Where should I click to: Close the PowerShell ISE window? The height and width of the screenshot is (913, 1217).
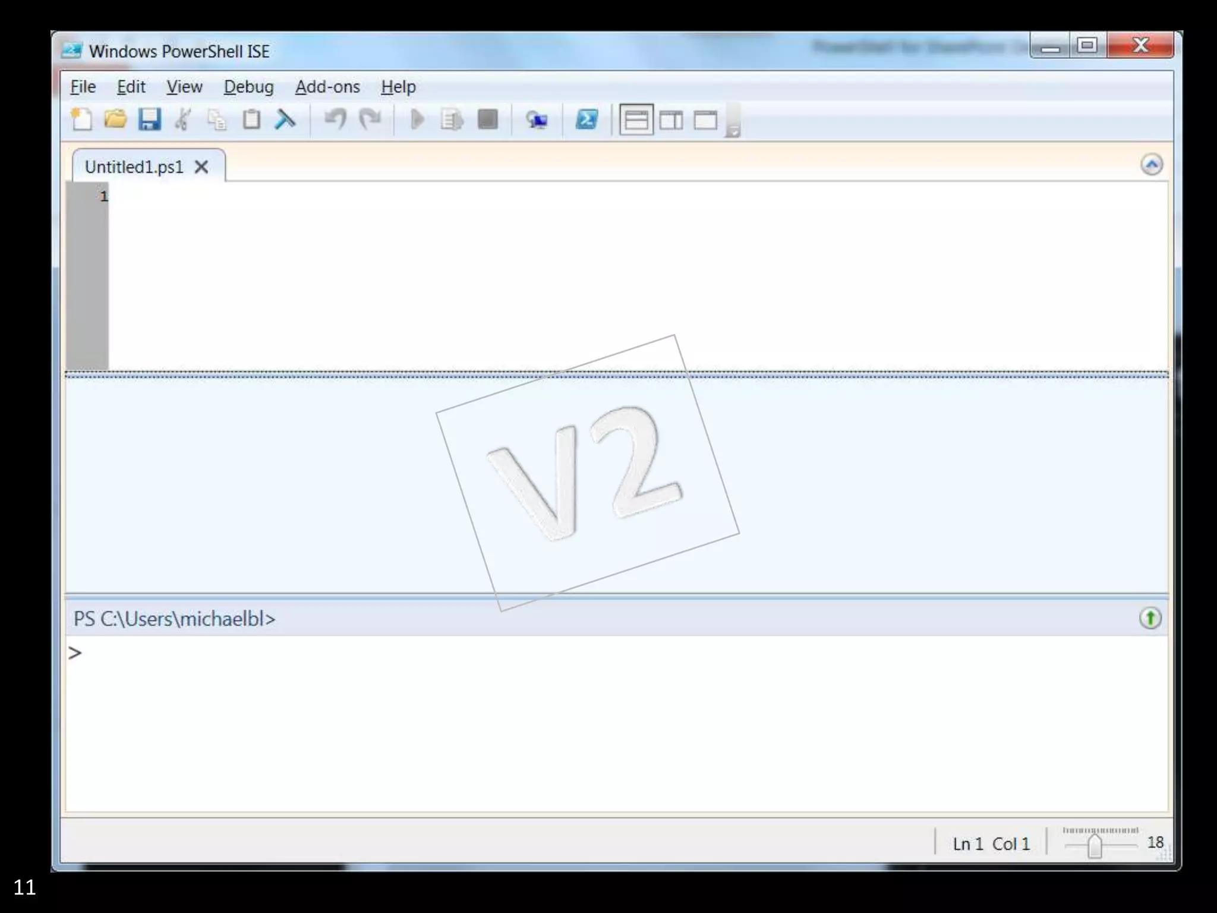1140,45
